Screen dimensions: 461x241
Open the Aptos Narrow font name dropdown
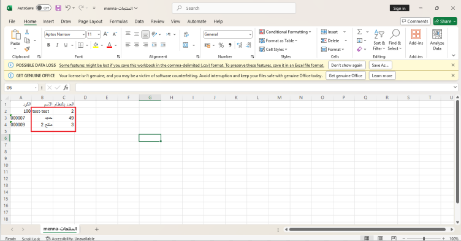pos(83,34)
